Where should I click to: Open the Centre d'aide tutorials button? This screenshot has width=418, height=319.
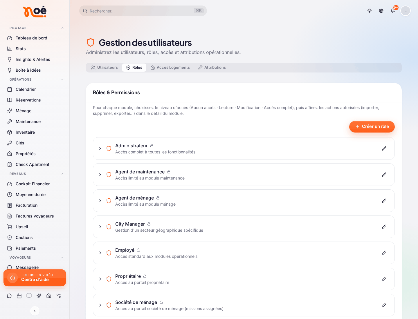tap(35, 278)
